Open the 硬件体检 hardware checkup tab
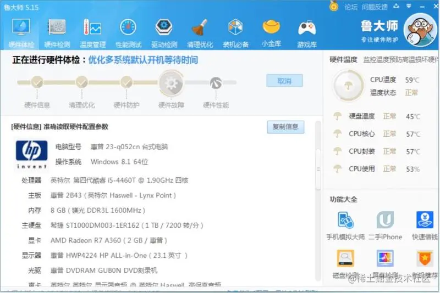Screen dimensions: 440x293 (21, 33)
